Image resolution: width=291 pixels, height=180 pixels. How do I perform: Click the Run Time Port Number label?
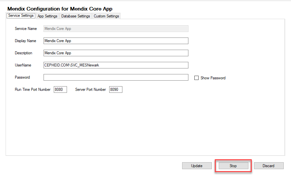pyautogui.click(x=33, y=90)
